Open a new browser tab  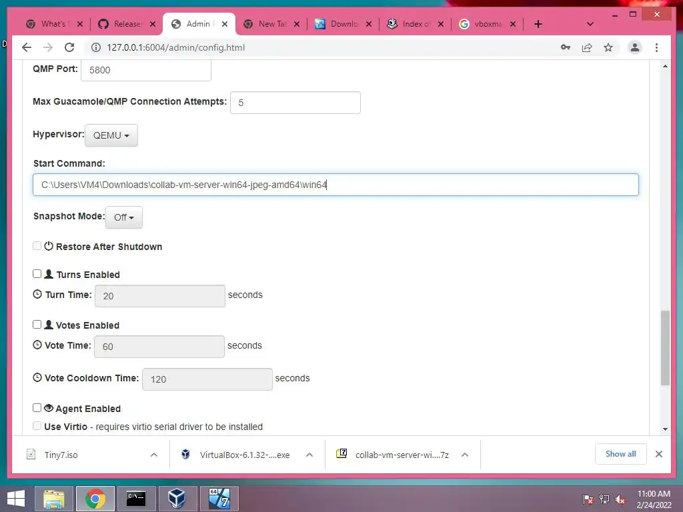538,24
